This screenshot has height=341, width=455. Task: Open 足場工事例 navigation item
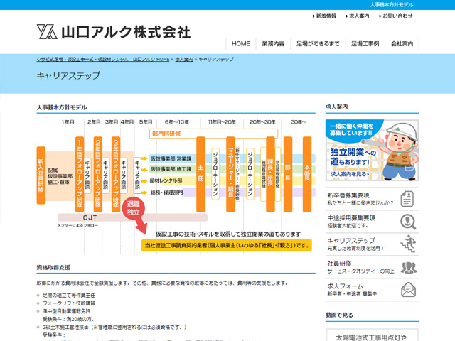(x=365, y=44)
